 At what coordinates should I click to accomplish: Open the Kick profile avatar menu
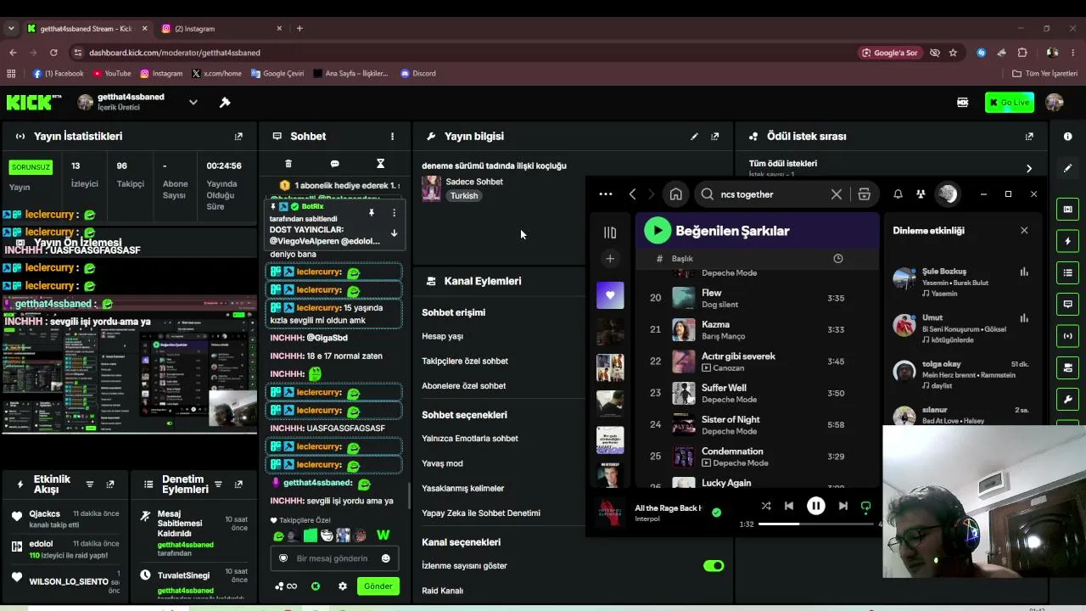click(1055, 103)
